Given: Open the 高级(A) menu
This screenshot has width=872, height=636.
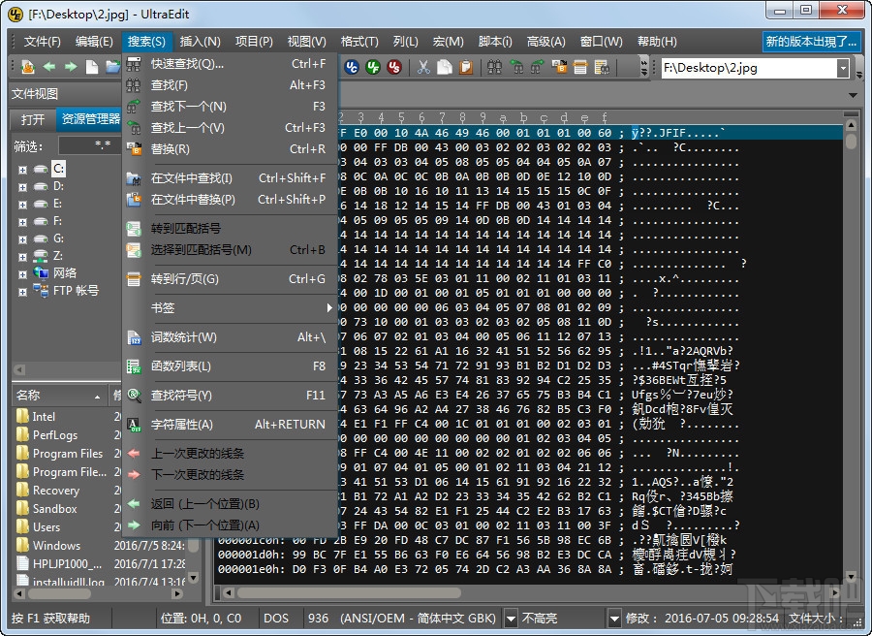Looking at the screenshot, I should (545, 41).
